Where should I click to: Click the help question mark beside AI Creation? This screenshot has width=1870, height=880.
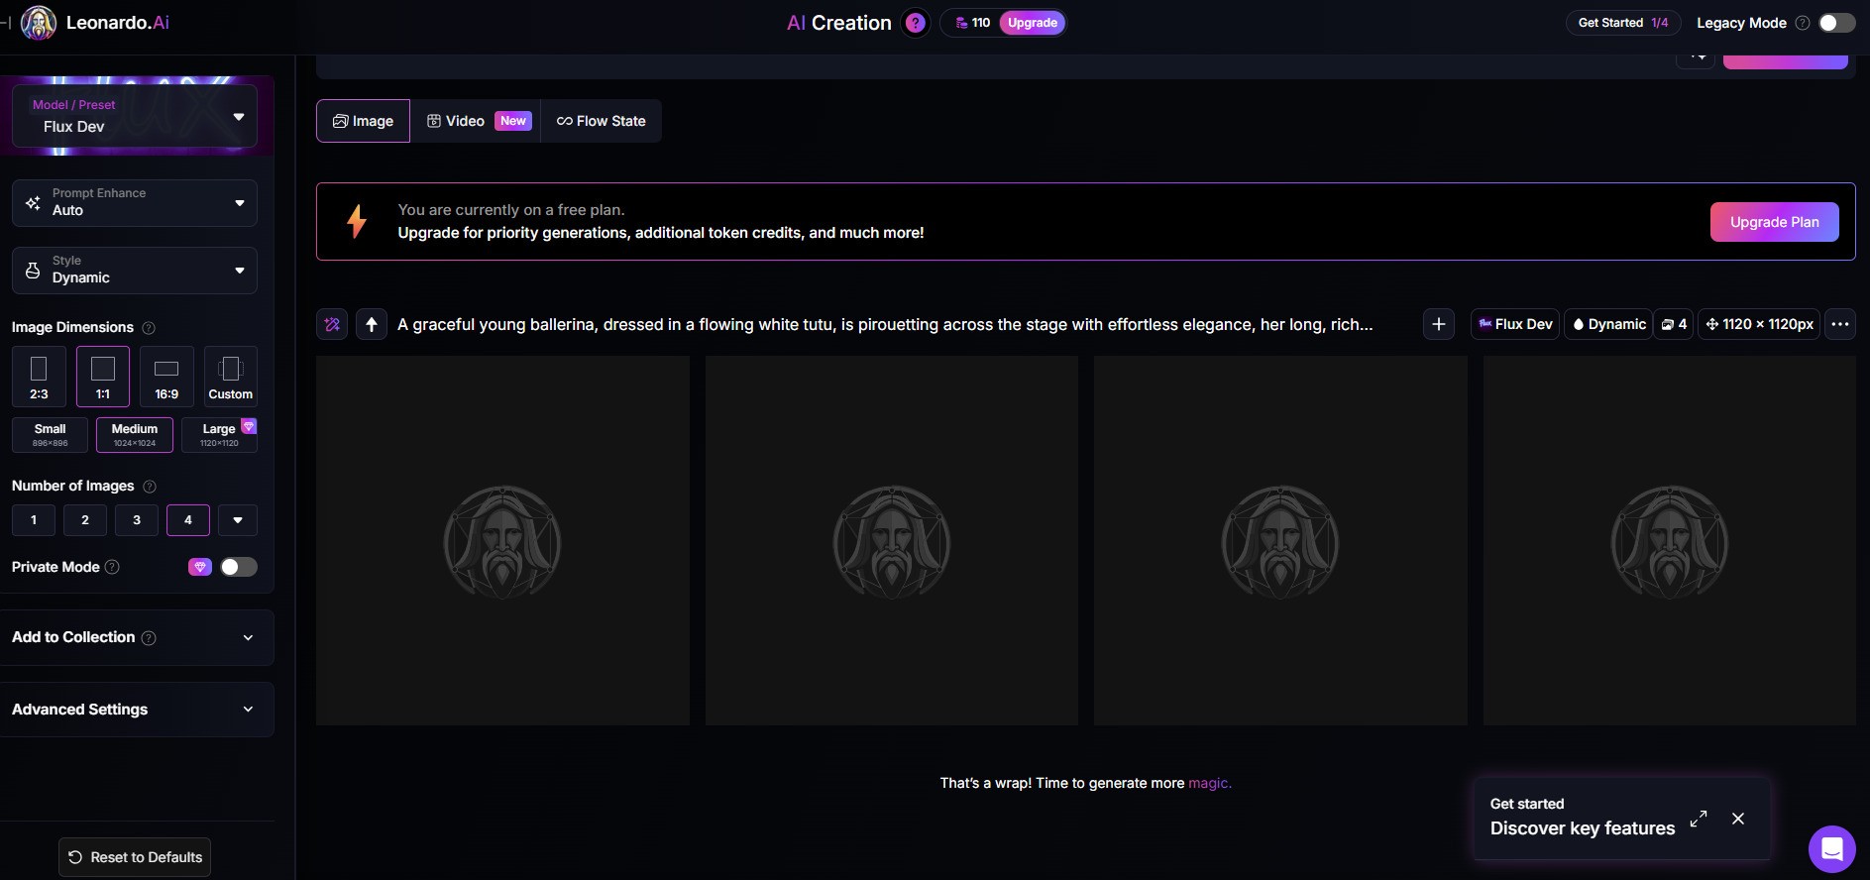tap(916, 23)
